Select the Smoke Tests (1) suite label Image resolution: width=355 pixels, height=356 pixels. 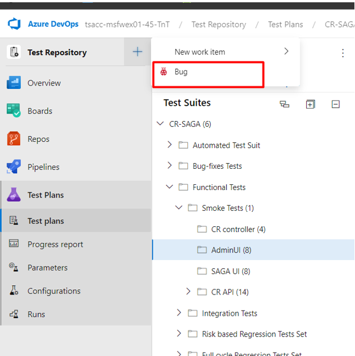pyautogui.click(x=228, y=208)
